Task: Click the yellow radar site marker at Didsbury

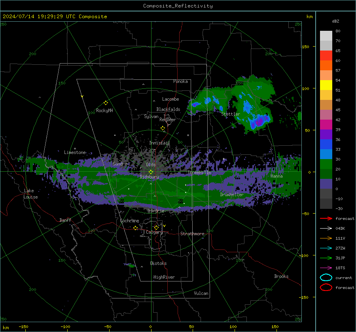Action: [151, 172]
